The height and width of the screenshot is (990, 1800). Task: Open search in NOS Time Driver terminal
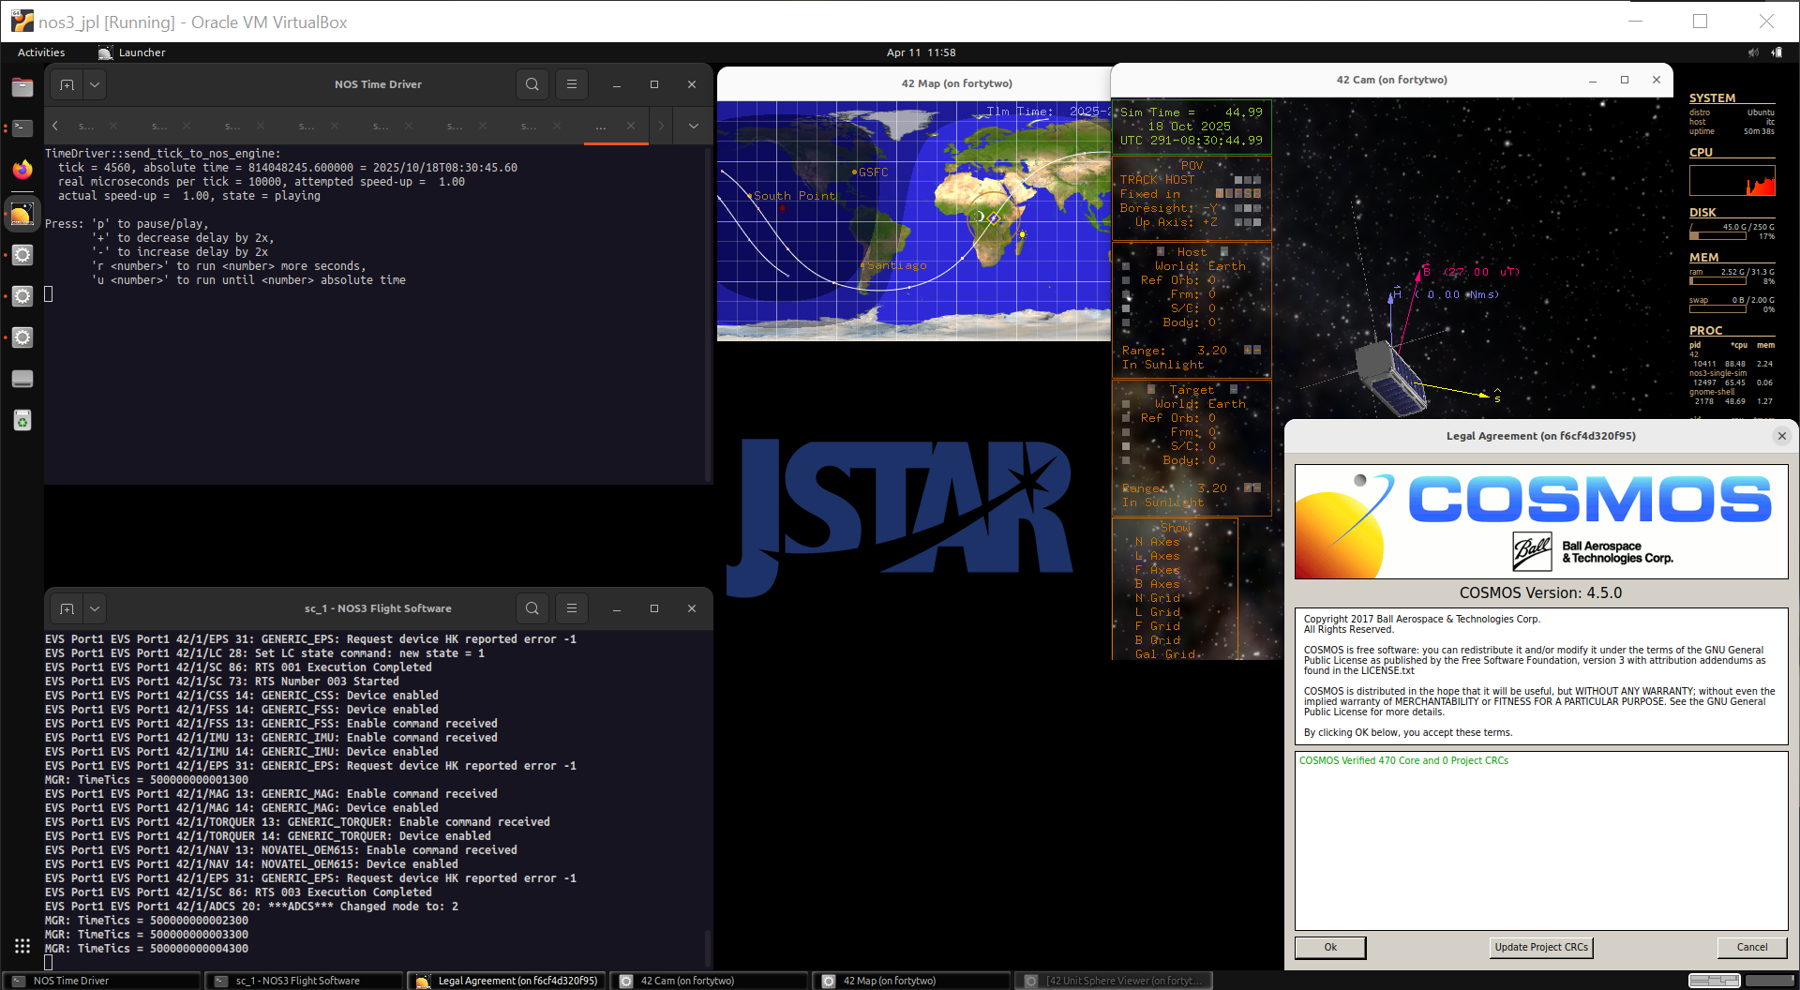532,84
